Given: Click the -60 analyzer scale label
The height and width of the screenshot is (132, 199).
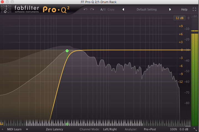Looking at the screenshot, I should [x=187, y=82].
